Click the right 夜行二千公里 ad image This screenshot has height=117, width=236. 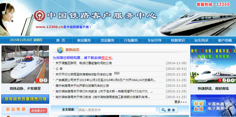point(213,64)
